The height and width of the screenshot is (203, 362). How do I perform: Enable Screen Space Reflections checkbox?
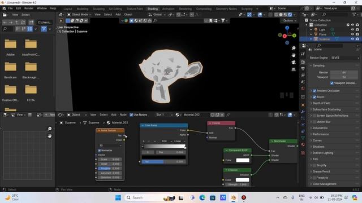[314, 116]
